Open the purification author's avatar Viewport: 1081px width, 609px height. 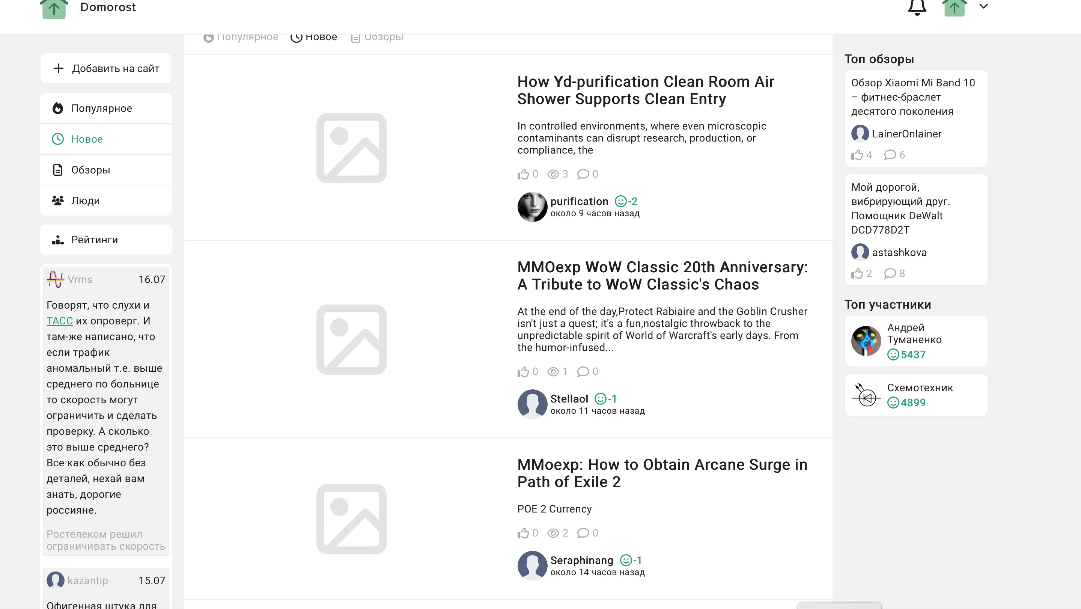coord(532,207)
